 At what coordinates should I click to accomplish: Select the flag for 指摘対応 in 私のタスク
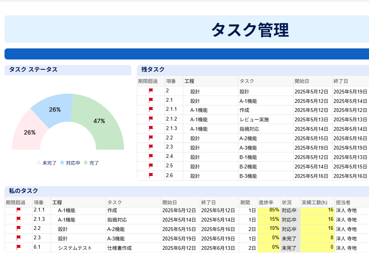click(x=19, y=219)
